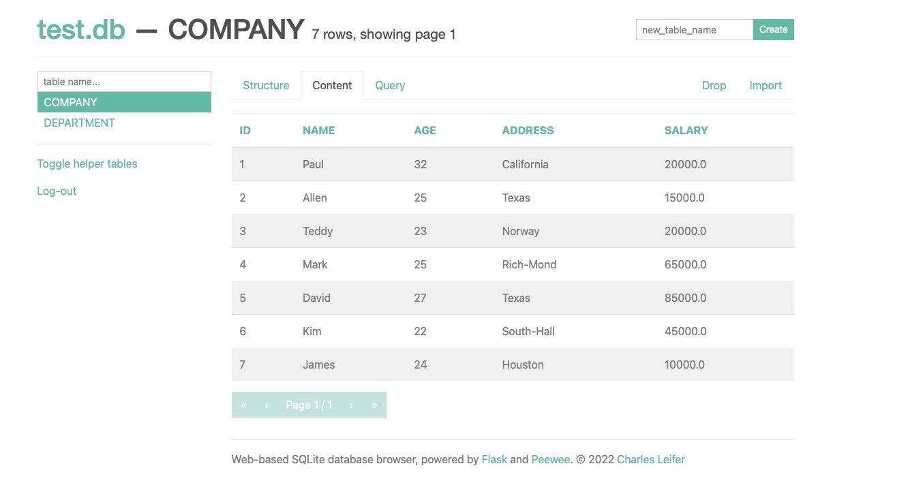Click the next page arrow

tap(351, 405)
